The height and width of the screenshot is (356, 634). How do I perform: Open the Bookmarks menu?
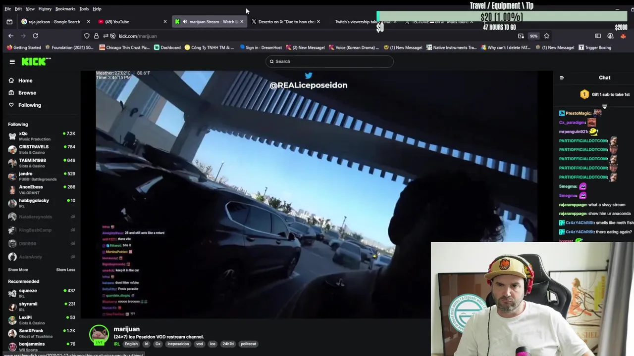pyautogui.click(x=65, y=9)
